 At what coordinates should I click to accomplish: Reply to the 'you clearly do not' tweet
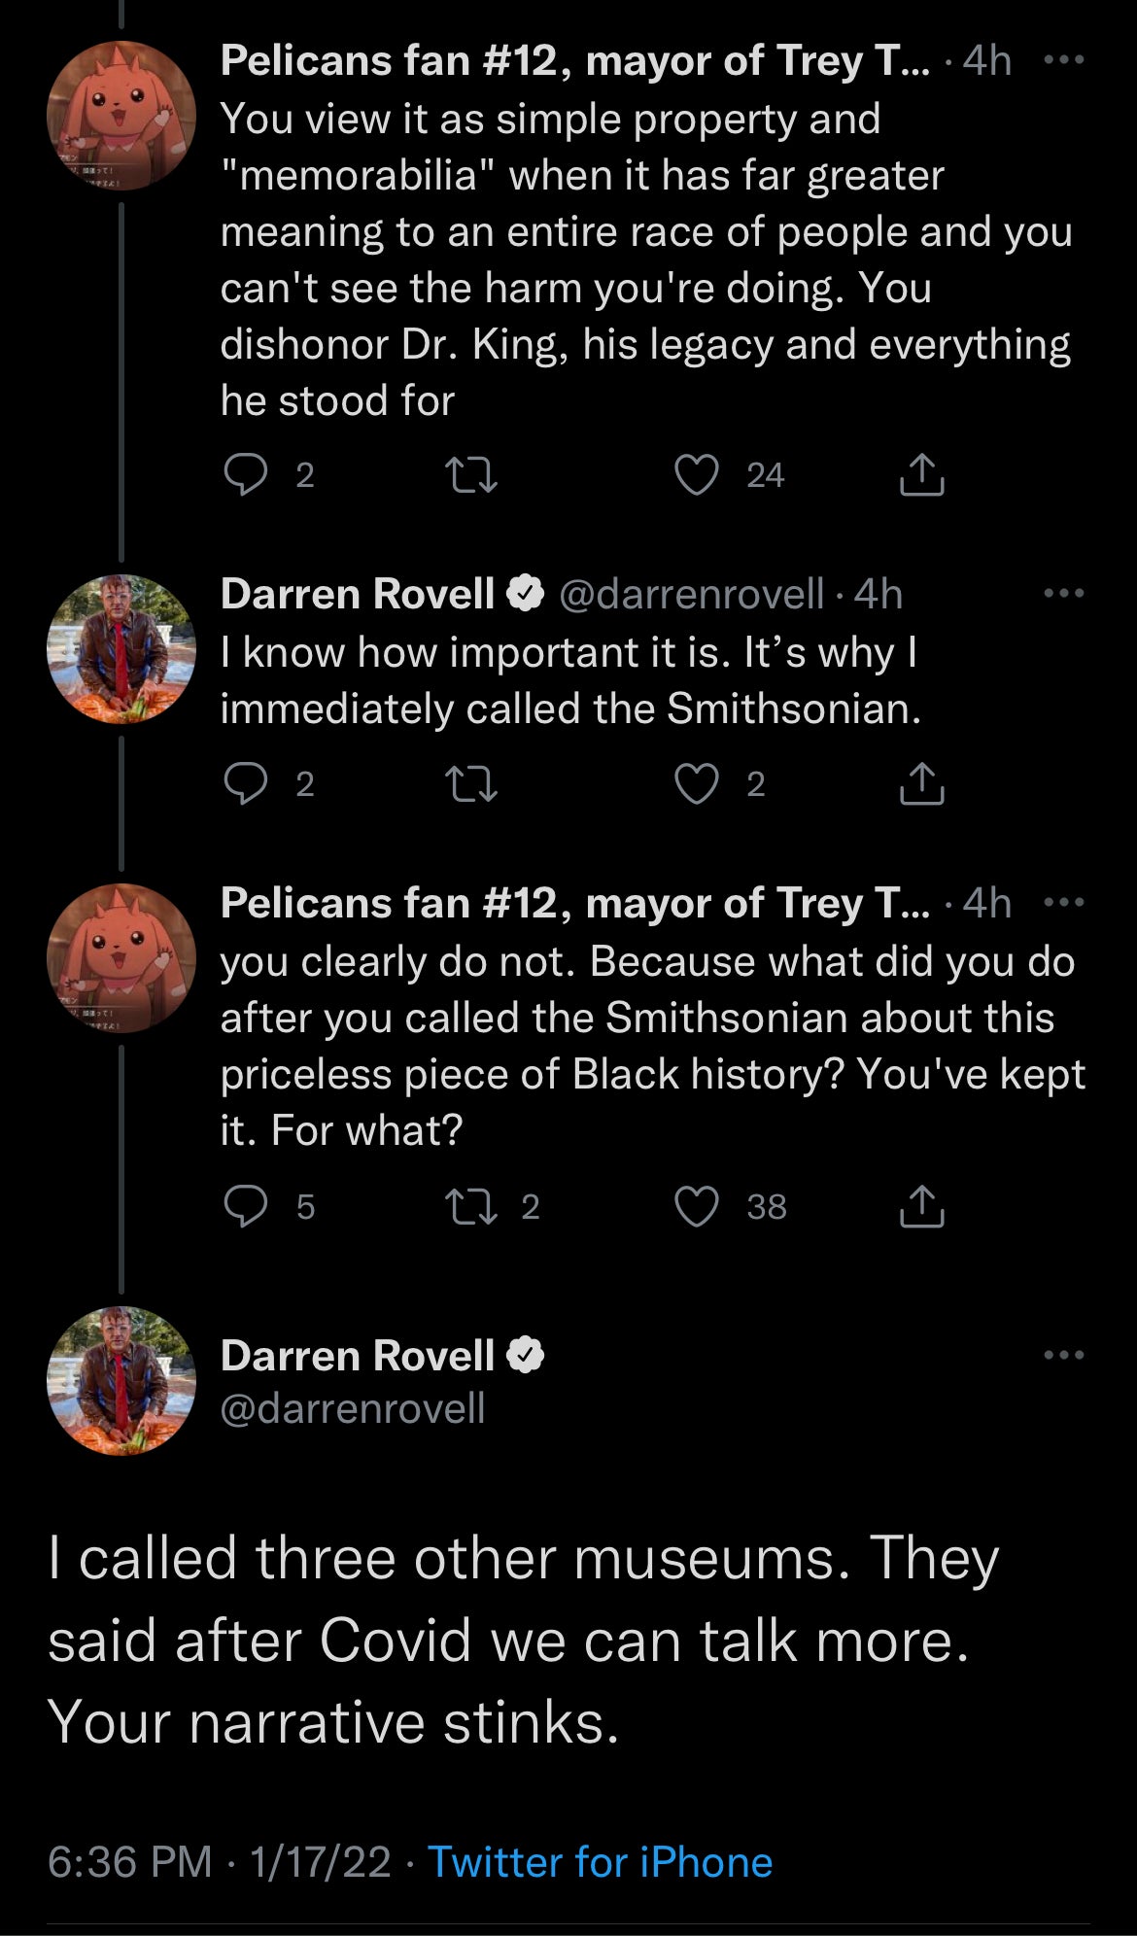pyautogui.click(x=246, y=1207)
